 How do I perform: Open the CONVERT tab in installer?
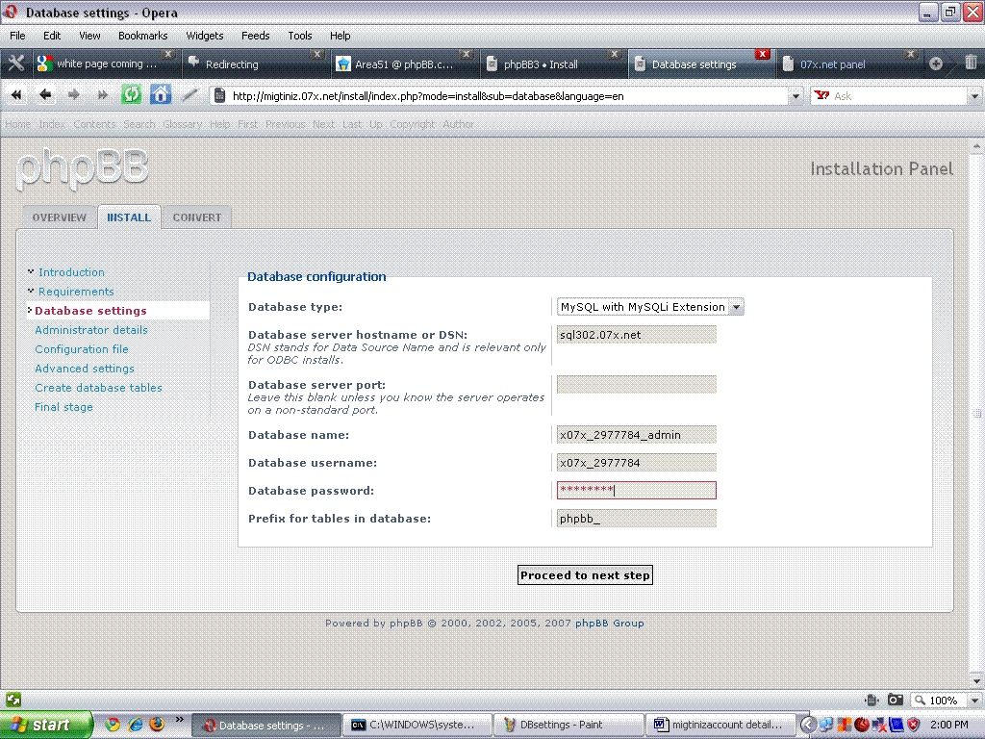(196, 217)
